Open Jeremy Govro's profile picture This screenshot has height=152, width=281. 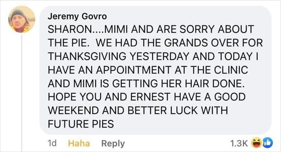[x=22, y=19]
